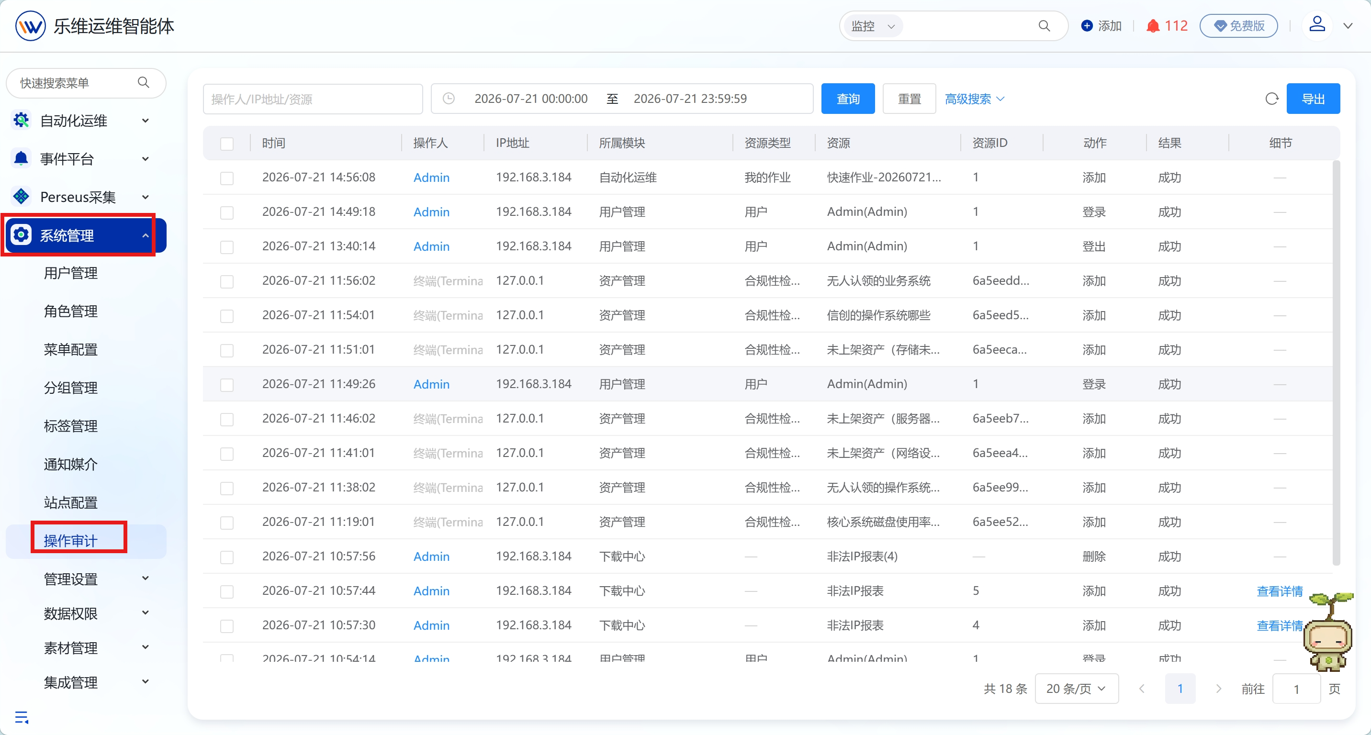Check the row at 11:49:26
This screenshot has height=735, width=1371.
(x=227, y=385)
